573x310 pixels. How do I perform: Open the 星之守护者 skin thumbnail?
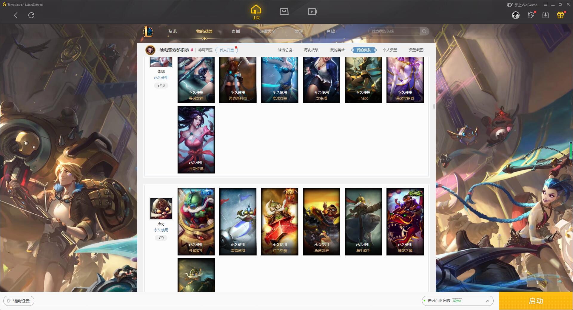click(x=405, y=80)
